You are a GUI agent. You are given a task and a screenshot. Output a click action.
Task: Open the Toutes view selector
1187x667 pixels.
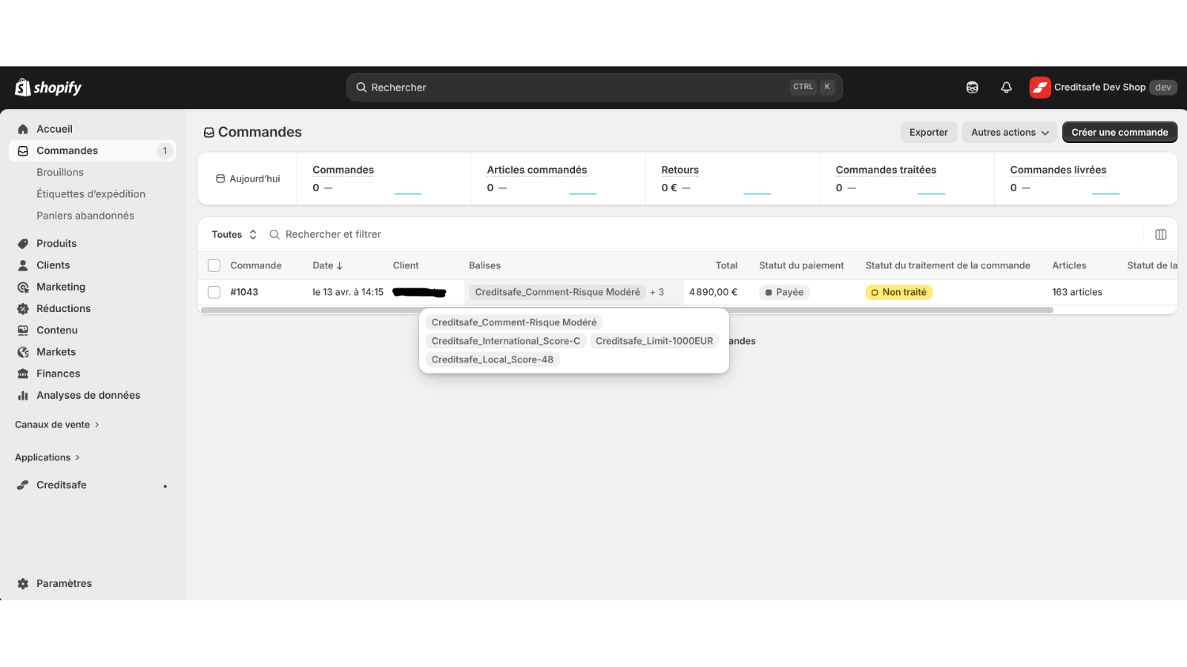pyautogui.click(x=234, y=234)
